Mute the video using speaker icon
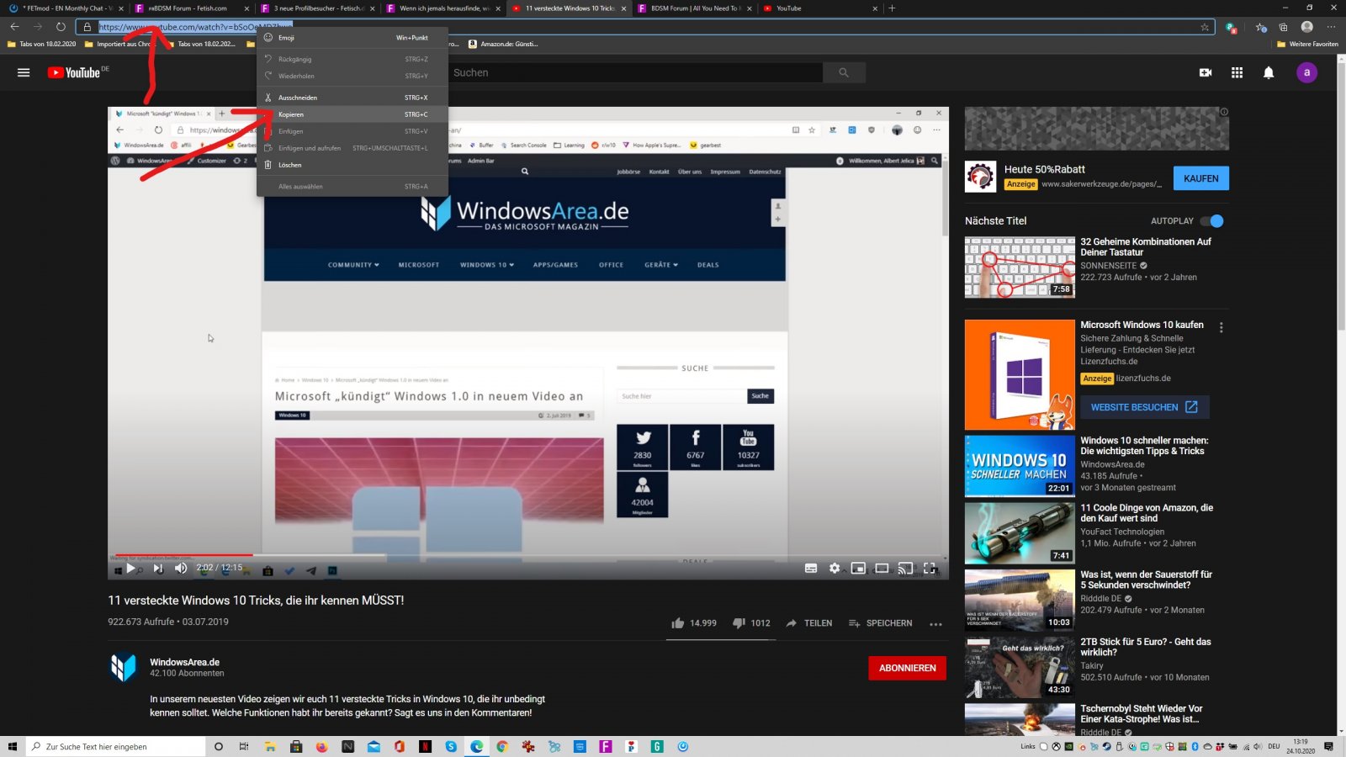The image size is (1346, 757). (181, 569)
